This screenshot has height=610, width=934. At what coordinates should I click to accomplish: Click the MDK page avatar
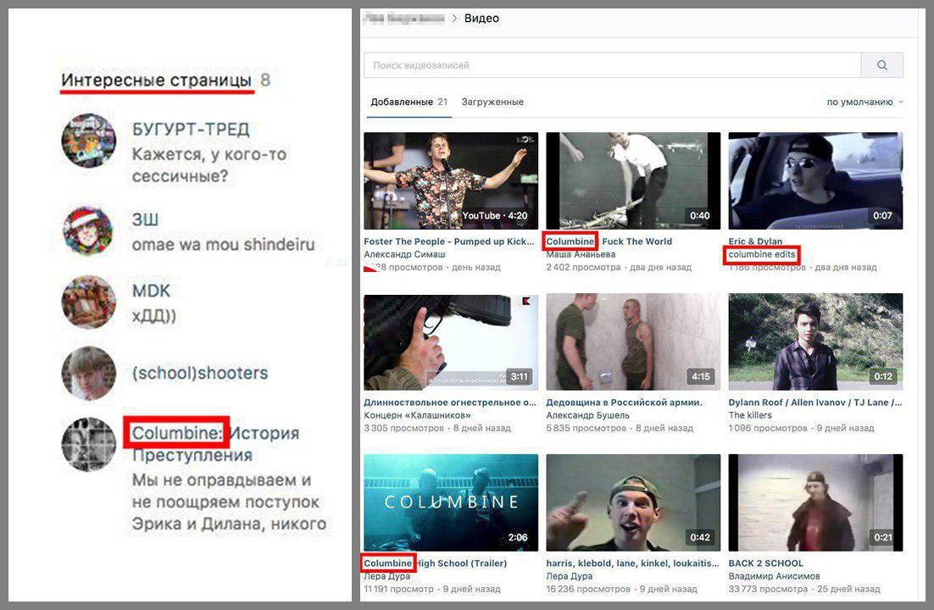coord(89,302)
